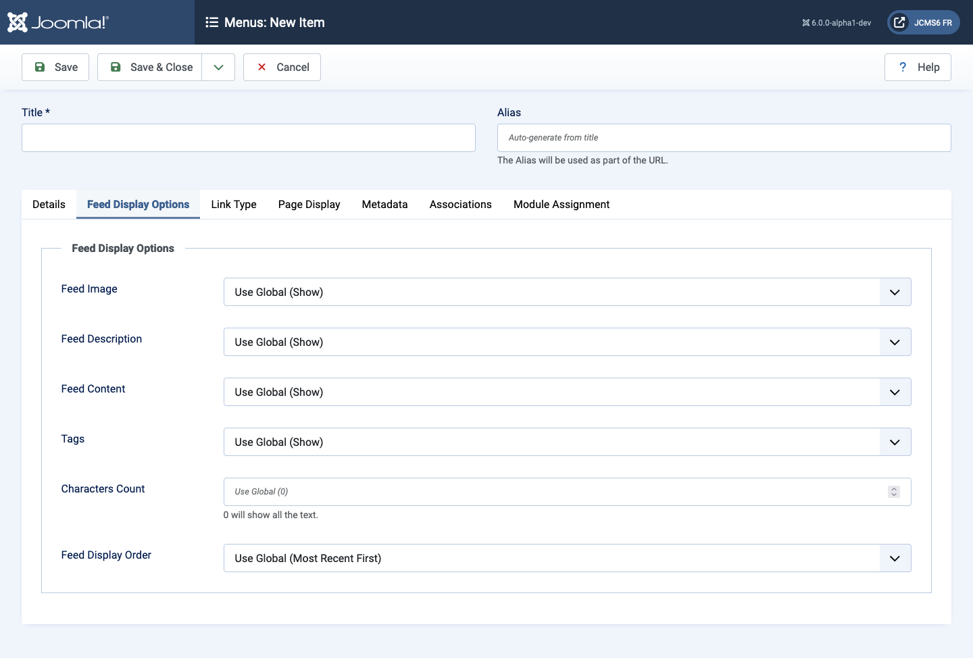973x658 pixels.
Task: Click the Feed Content label
Action: coord(93,388)
